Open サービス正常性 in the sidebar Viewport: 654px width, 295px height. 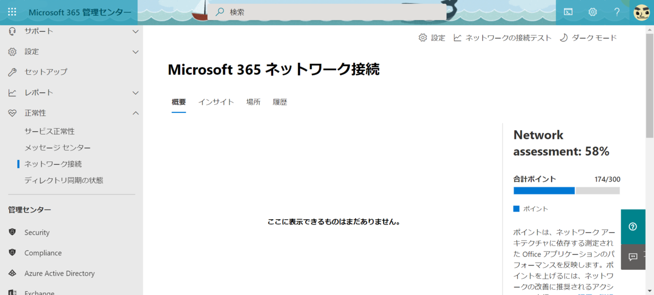coord(50,131)
